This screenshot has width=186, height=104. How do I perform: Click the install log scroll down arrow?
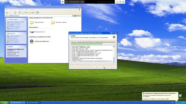click(114, 62)
